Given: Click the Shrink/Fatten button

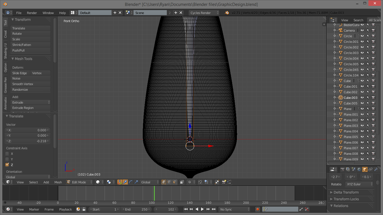Looking at the screenshot, I should click(x=31, y=45).
